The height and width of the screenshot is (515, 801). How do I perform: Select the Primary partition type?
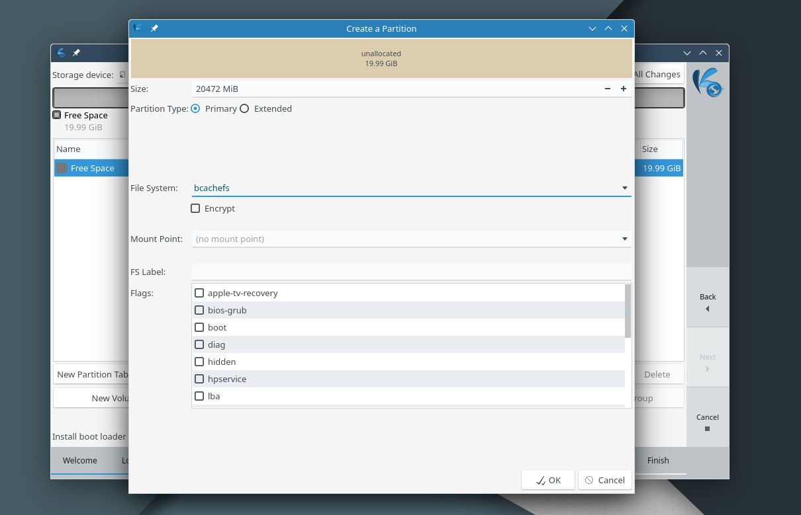[214, 108]
